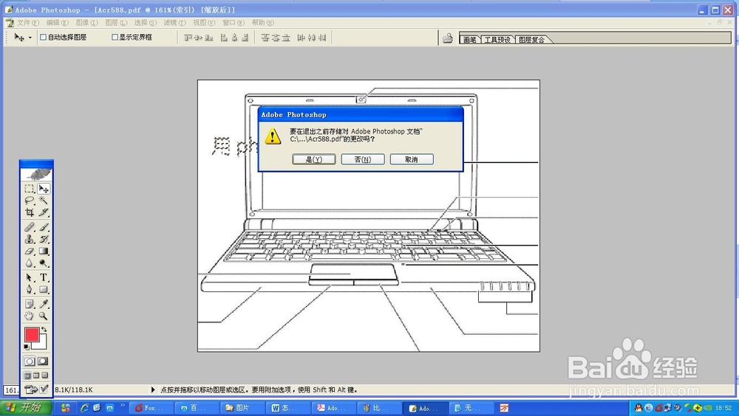Click 取消 to cancel the dialog

click(412, 159)
